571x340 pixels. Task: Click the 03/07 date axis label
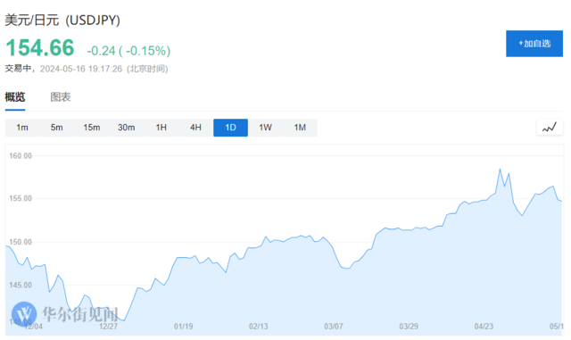(334, 326)
